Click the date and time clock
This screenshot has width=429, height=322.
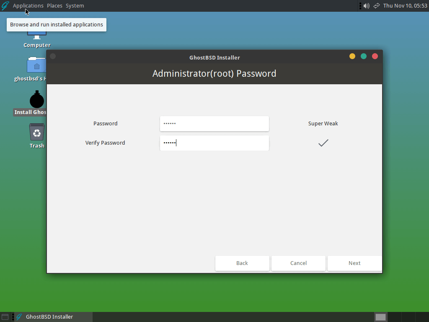pos(405,5)
